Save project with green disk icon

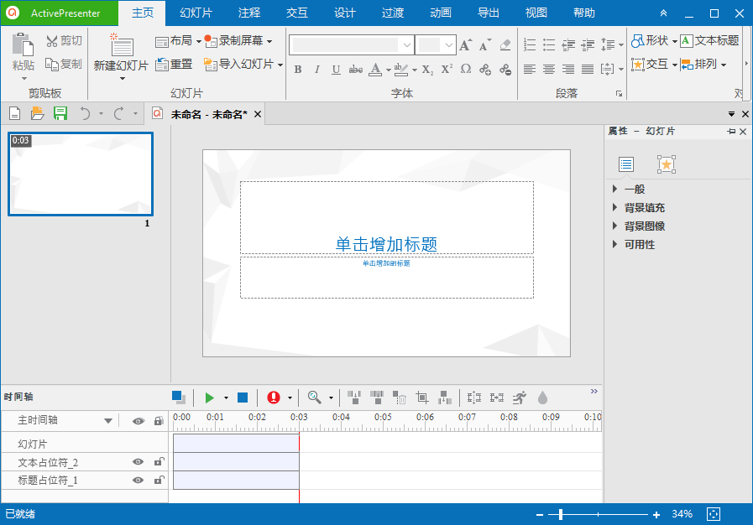click(60, 114)
